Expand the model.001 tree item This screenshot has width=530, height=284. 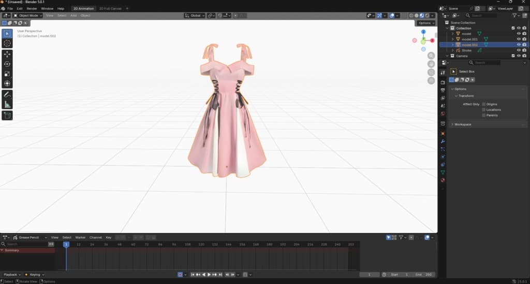(x=453, y=39)
